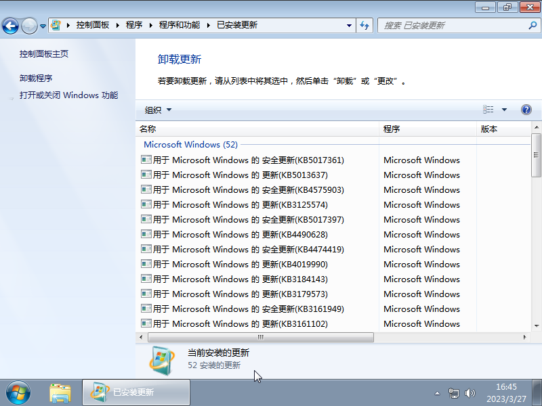Screen dimensions: 542x406
Task: Open Help via the question mark icon
Action: click(526, 109)
